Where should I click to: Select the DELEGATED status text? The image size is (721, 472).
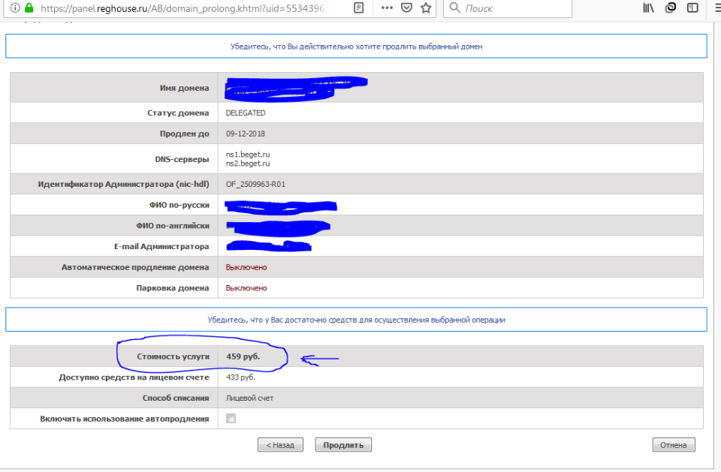pyautogui.click(x=246, y=113)
